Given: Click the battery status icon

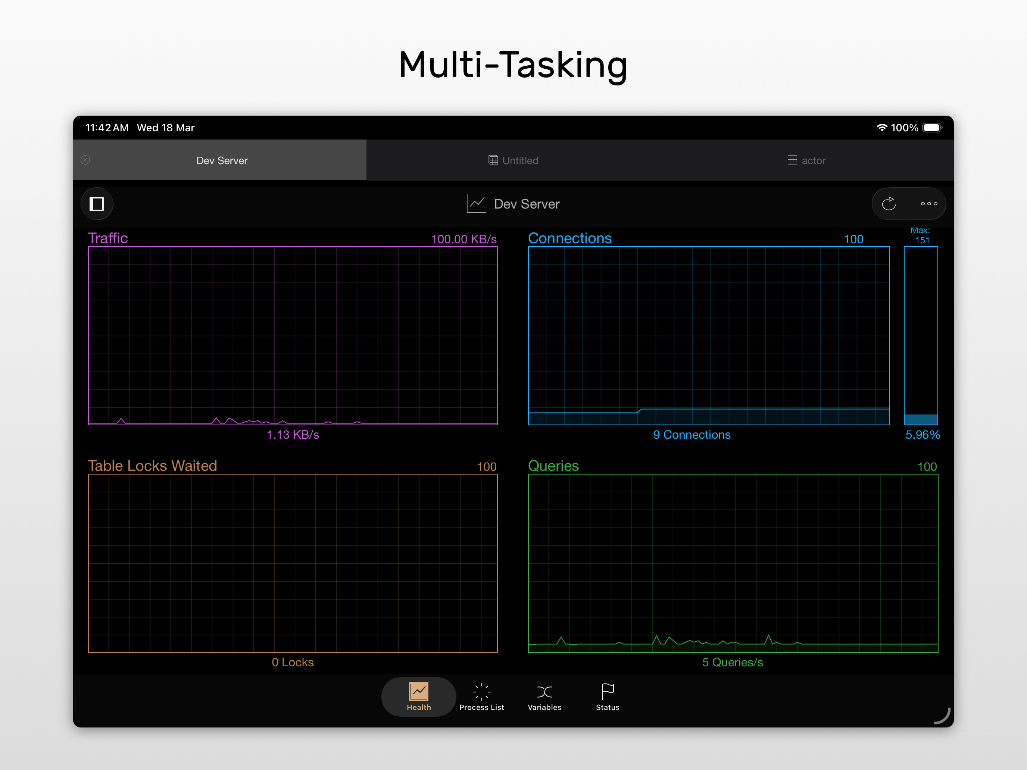Looking at the screenshot, I should [932, 128].
